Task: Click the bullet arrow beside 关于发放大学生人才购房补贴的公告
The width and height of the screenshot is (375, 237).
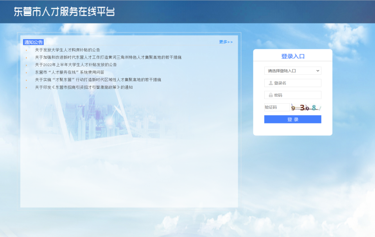Action: [x=26, y=50]
